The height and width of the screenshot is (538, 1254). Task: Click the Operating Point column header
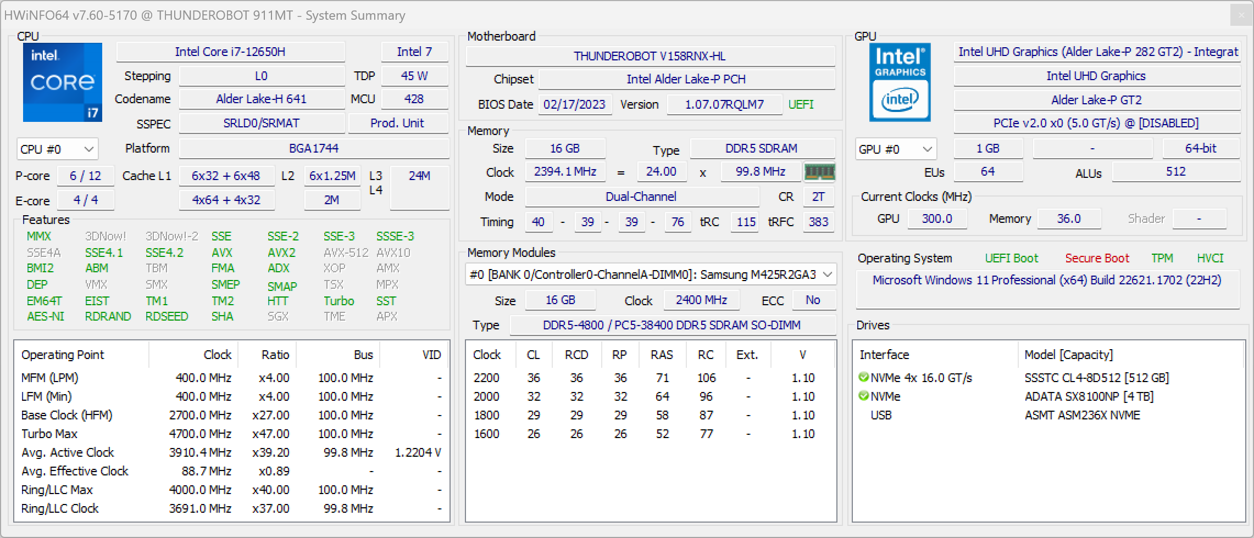pyautogui.click(x=63, y=355)
